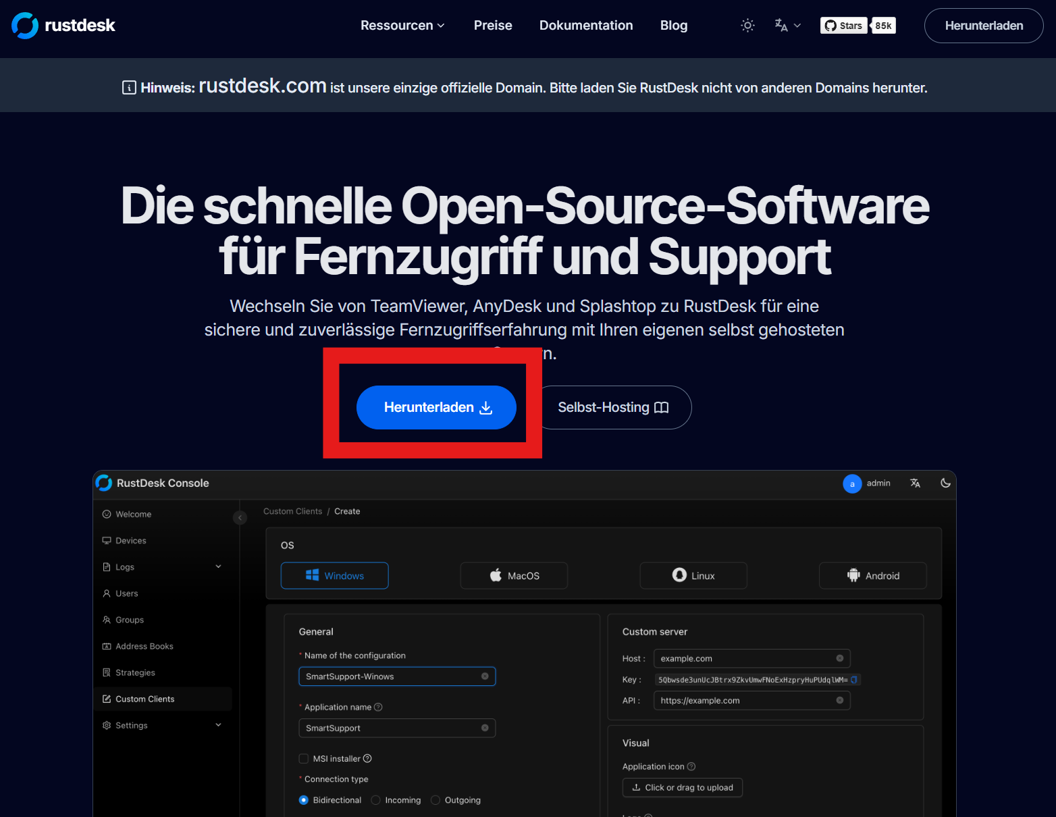Select Custom Clients sidebar item

163,699
